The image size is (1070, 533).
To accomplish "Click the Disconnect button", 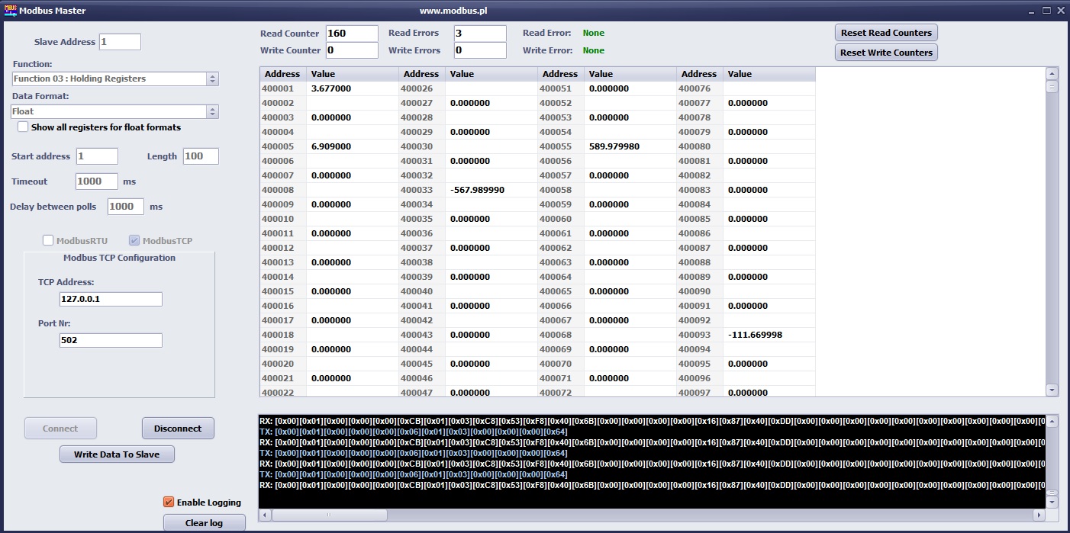I will coord(178,429).
